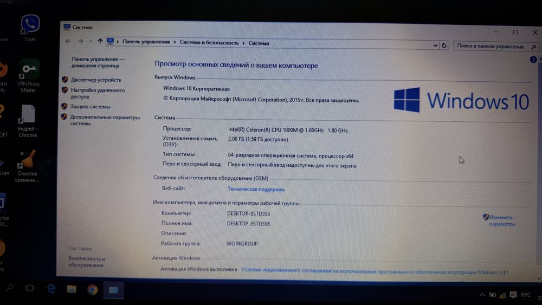Show hidden tray icons chevron
This screenshot has width=542, height=305.
pyautogui.click(x=482, y=295)
